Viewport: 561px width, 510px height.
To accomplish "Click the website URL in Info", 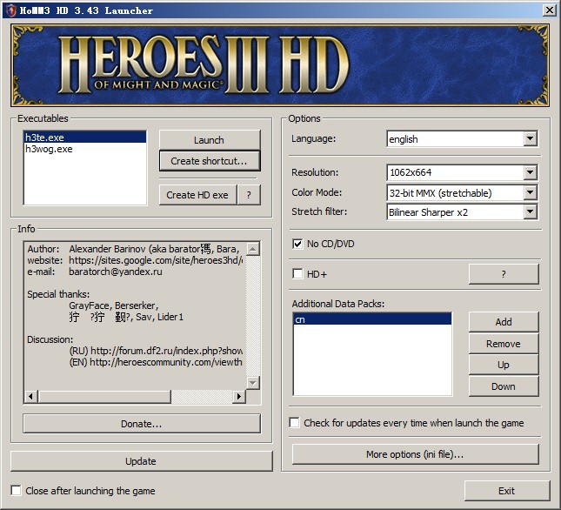I will coord(156,260).
